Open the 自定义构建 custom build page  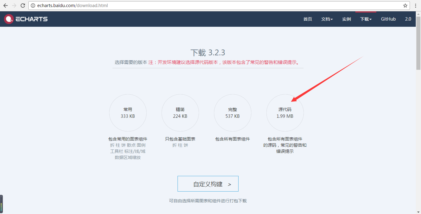pyautogui.click(x=208, y=184)
